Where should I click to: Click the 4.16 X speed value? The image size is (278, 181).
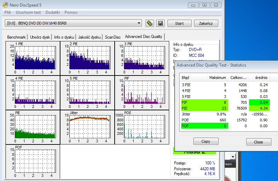point(210,174)
